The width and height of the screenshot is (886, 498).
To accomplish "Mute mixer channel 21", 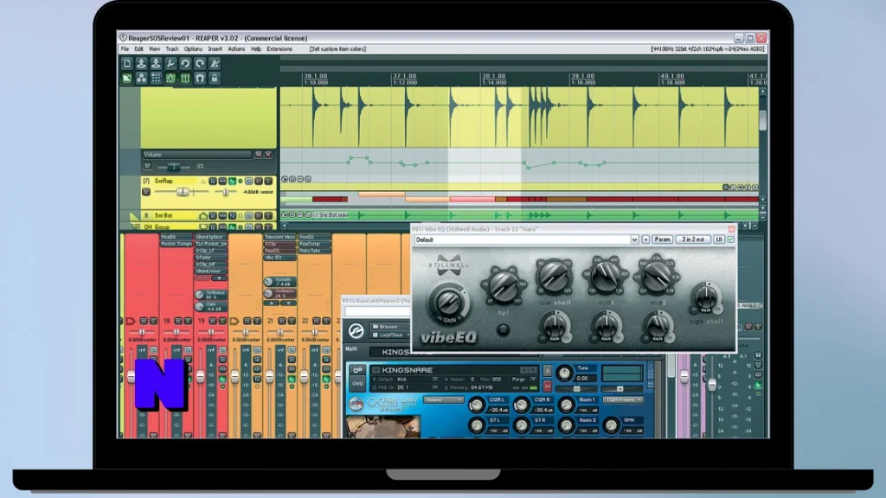I will (281, 321).
